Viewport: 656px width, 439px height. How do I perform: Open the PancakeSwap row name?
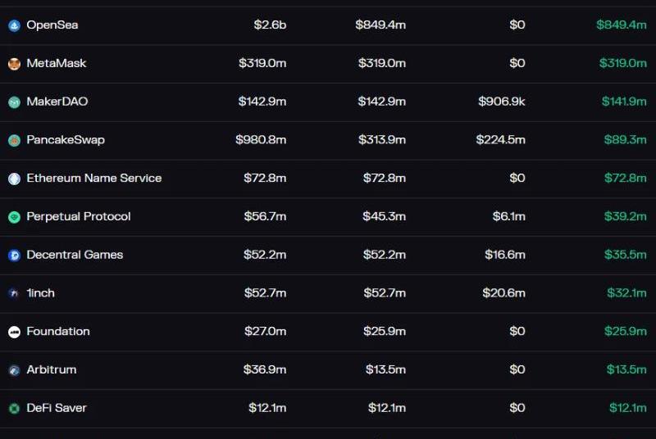pos(66,140)
